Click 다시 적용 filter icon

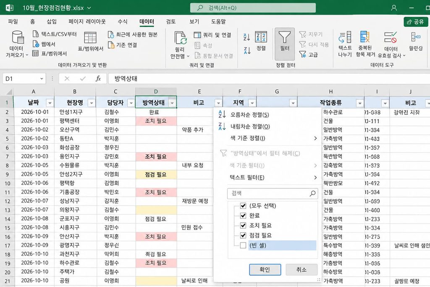coord(302,44)
